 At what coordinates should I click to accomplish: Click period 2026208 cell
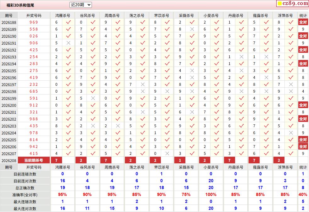point(9,160)
